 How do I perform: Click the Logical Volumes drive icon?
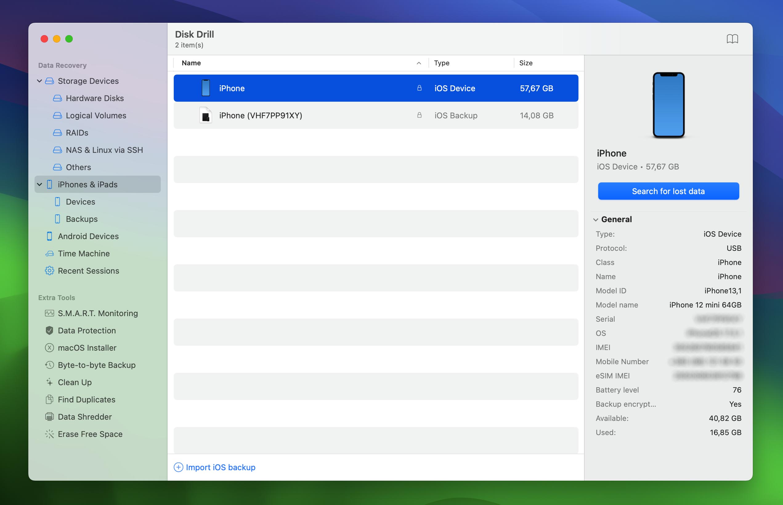(x=57, y=116)
